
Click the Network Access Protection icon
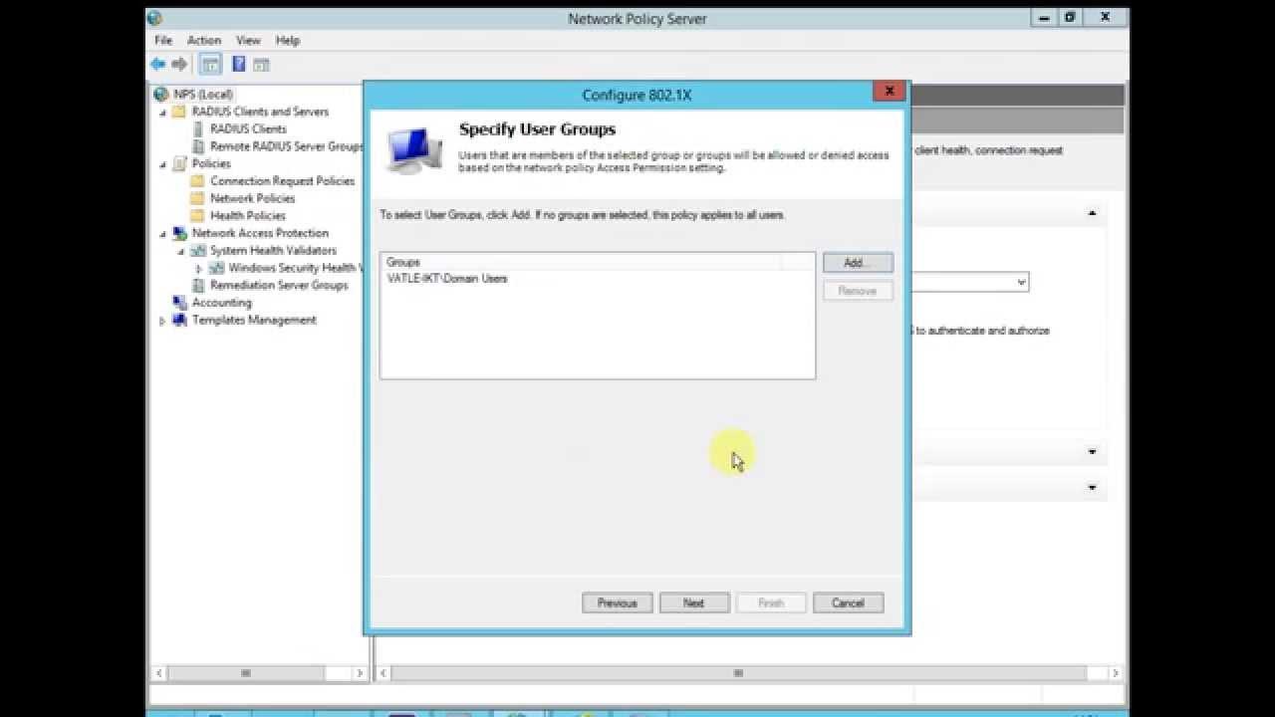coord(179,233)
